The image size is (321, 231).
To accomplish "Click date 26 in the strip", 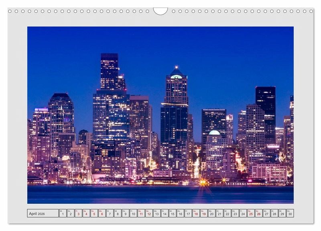I will 258,213.
